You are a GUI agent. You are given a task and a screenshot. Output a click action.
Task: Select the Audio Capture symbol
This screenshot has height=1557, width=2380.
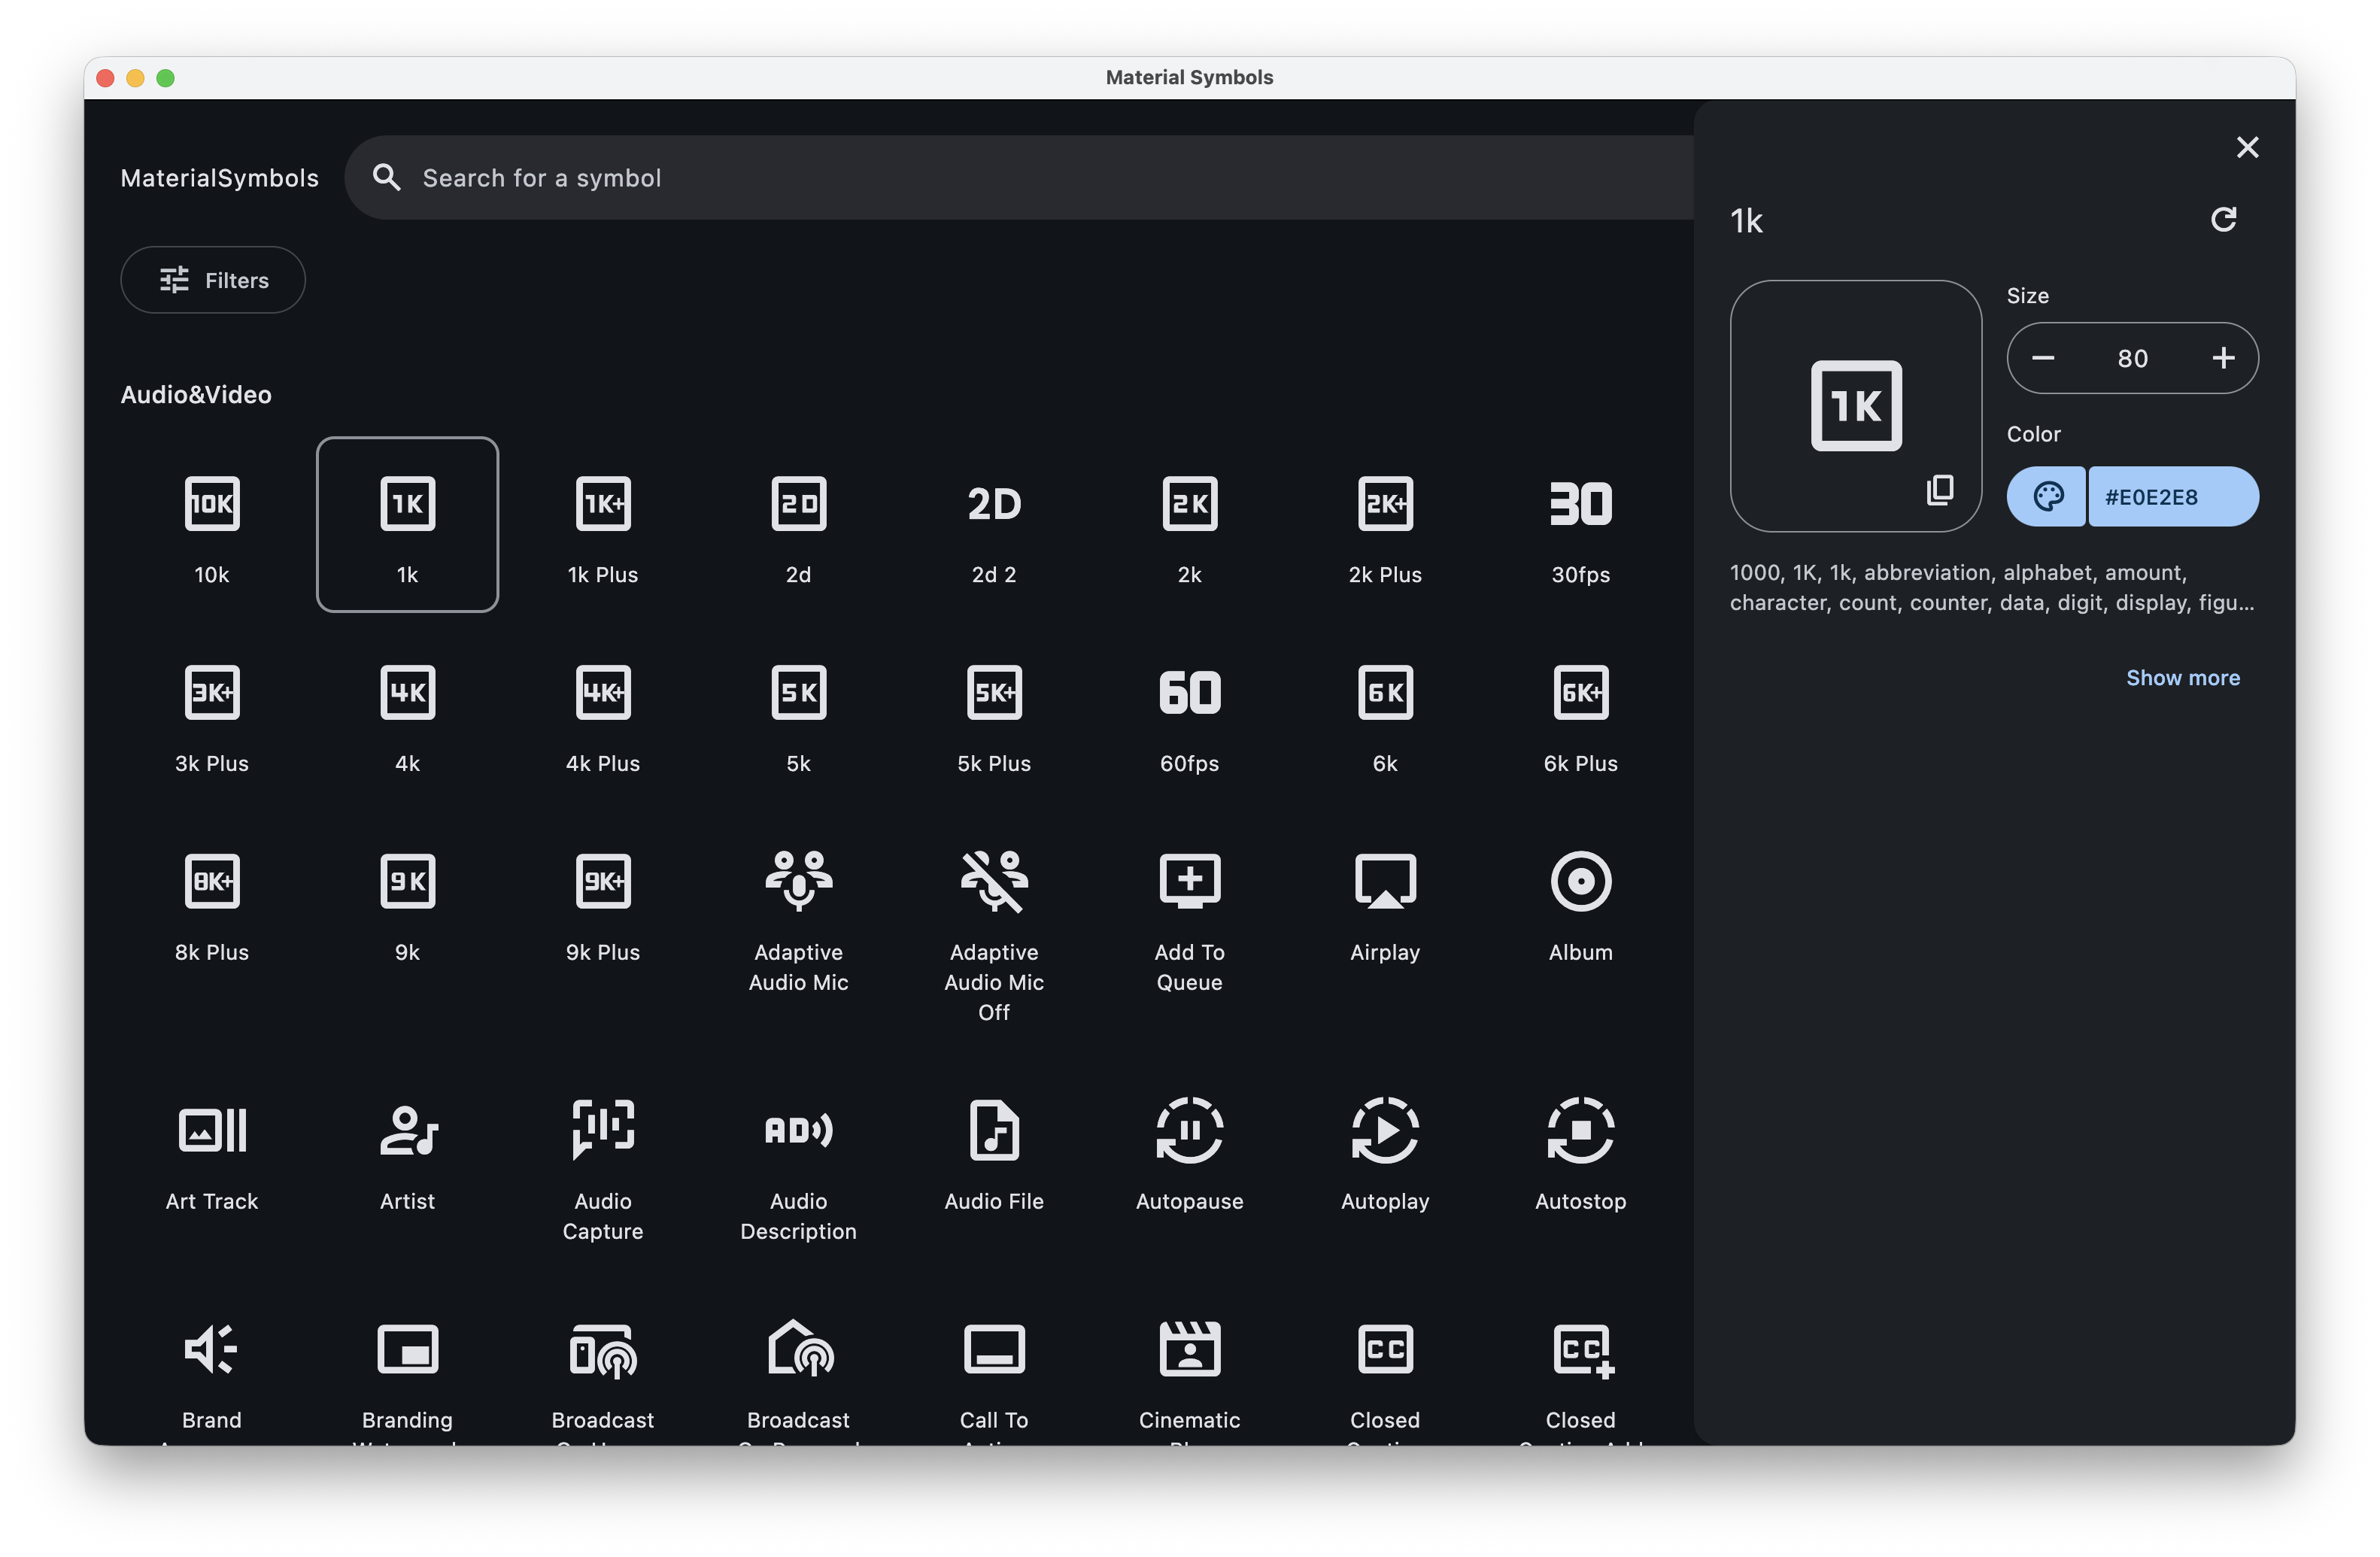pyautogui.click(x=603, y=1167)
